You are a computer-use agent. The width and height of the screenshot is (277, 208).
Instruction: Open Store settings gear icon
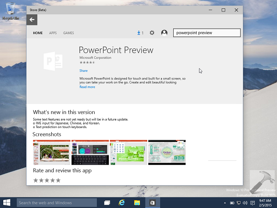click(x=152, y=33)
